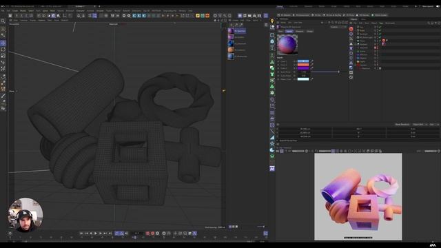Add a text object with T icon
441x248 pixels.
(272, 48)
